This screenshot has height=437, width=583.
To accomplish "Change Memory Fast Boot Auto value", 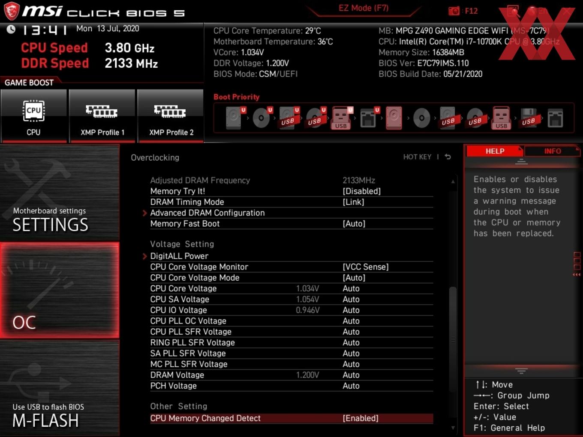I will pos(354,224).
